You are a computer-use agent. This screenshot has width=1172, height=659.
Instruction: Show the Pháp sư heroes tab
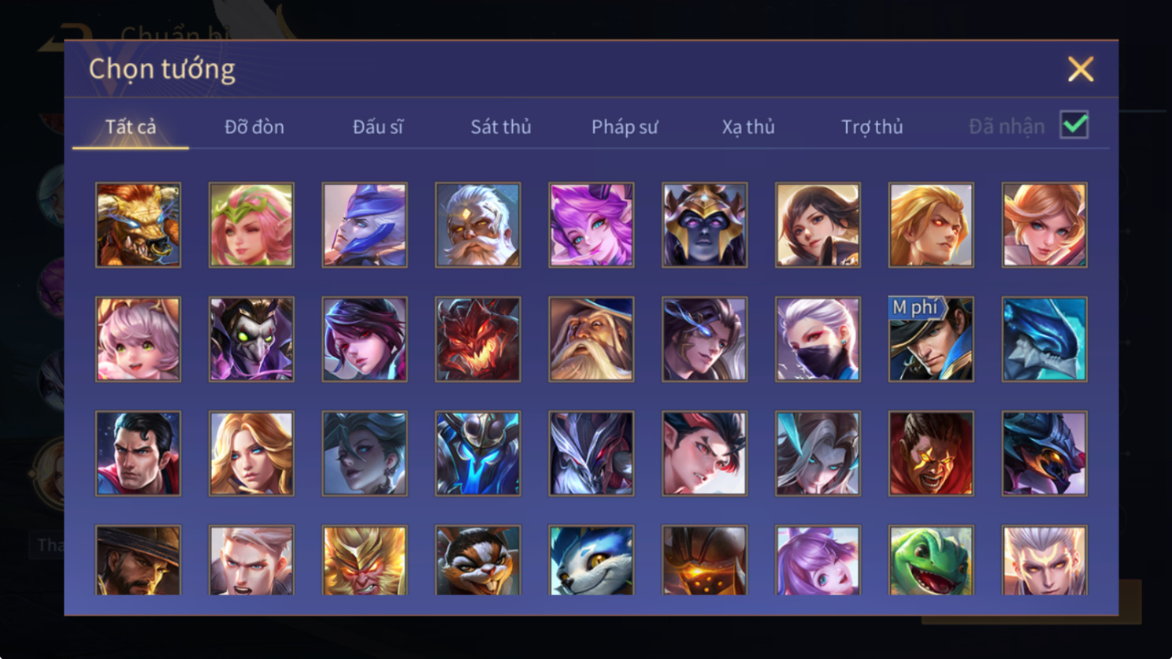625,127
